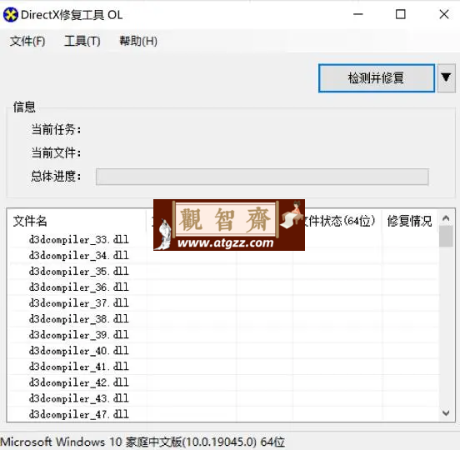This screenshot has height=450, width=460.
Task: Select d3dcompiler_47.dll row
Action: point(223,414)
